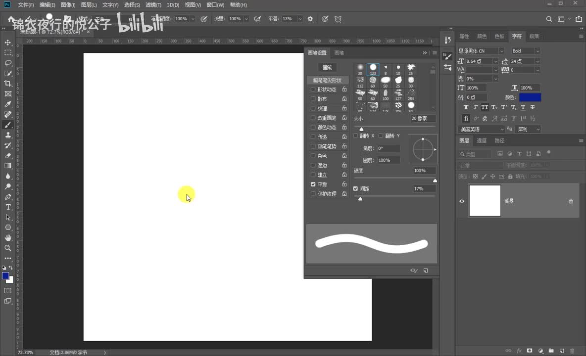This screenshot has width=586, height=356.
Task: Select the Brush tool in toolbar
Action: [8, 125]
